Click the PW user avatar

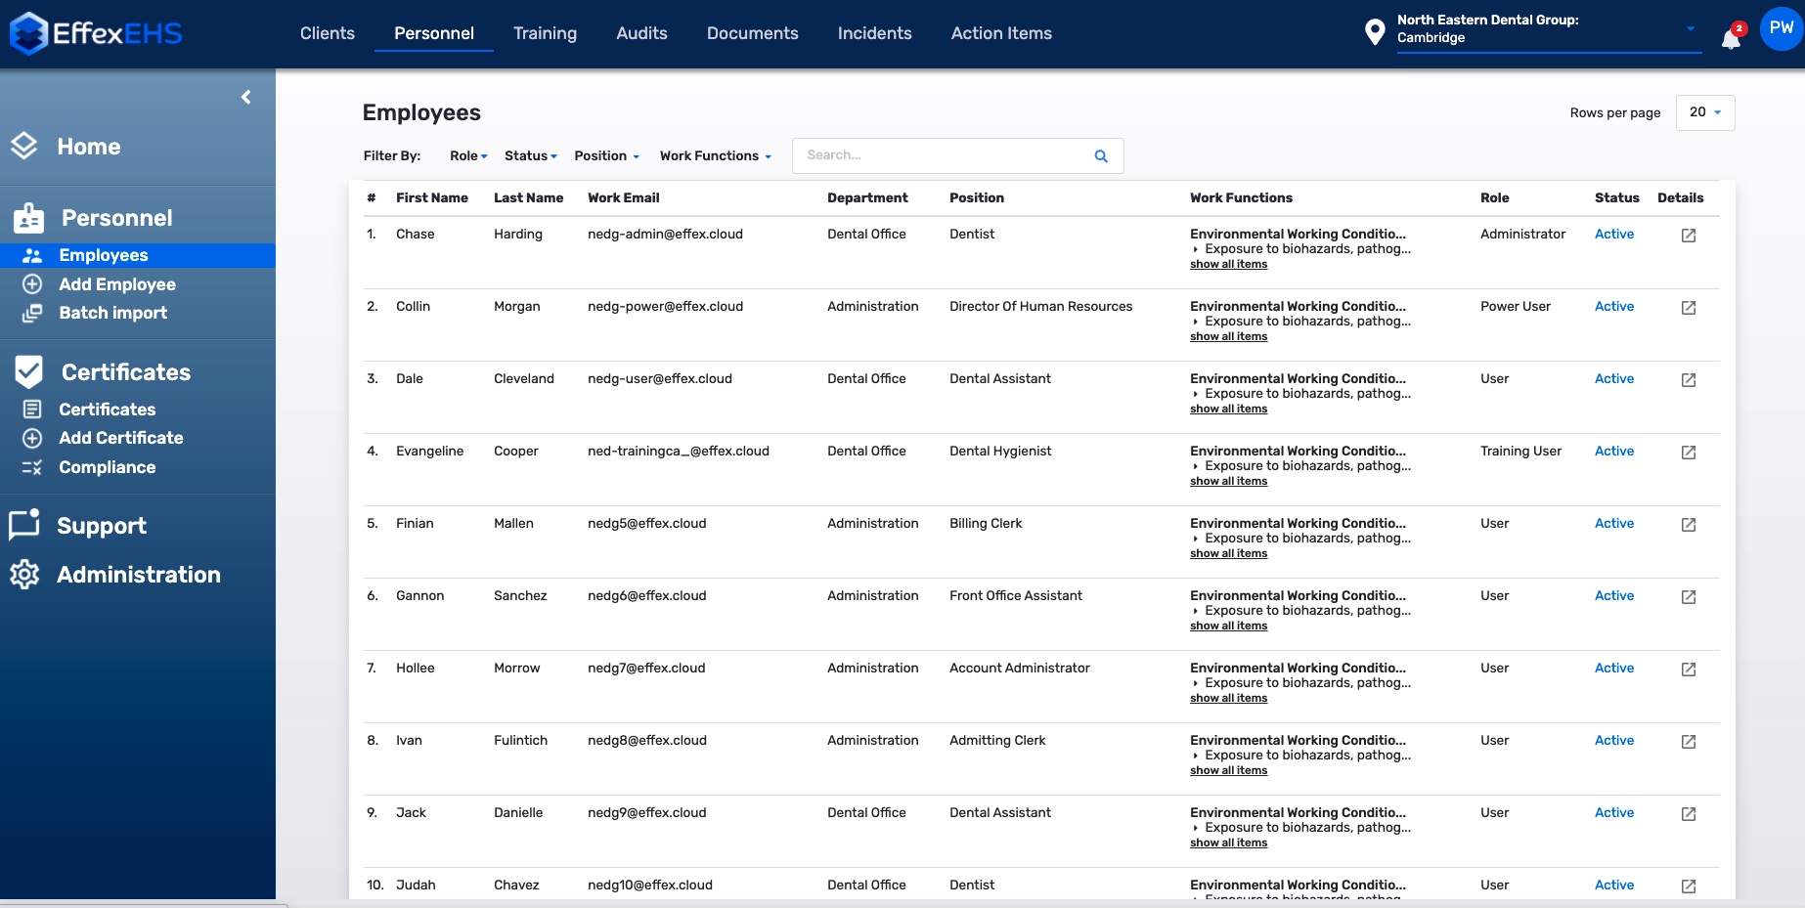[1781, 28]
